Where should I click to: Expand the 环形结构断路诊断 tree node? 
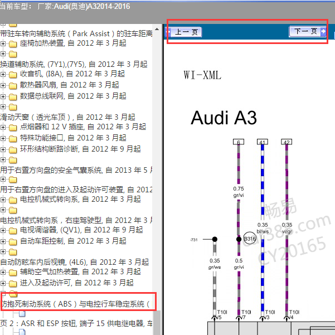tap(3, 149)
